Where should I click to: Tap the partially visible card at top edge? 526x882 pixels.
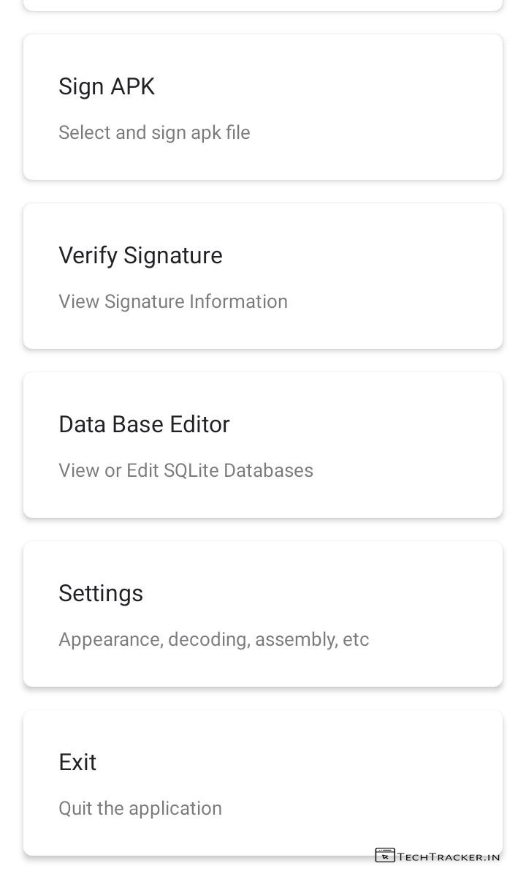point(263,4)
